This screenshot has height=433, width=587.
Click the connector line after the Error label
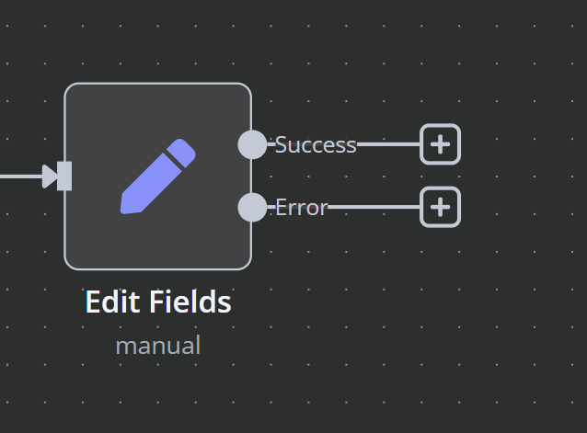[374, 207]
